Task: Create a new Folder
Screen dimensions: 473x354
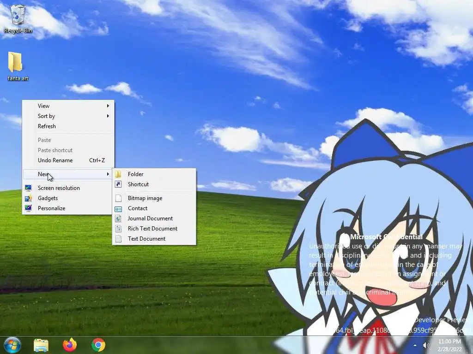Action: tap(154, 174)
